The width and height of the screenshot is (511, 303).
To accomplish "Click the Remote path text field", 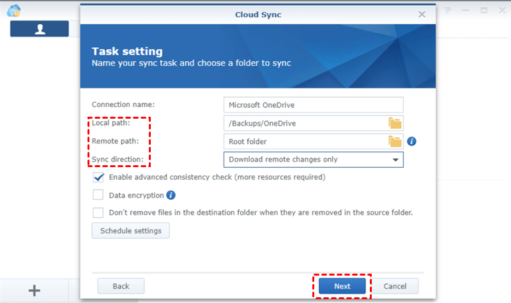I will pos(305,142).
